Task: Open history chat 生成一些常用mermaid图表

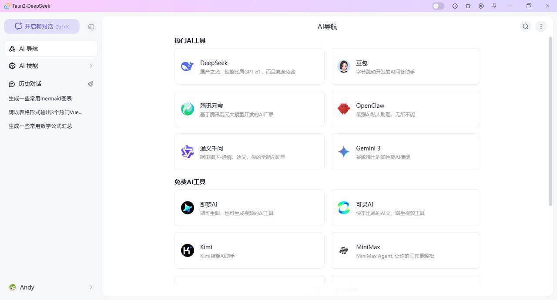Action: point(40,99)
